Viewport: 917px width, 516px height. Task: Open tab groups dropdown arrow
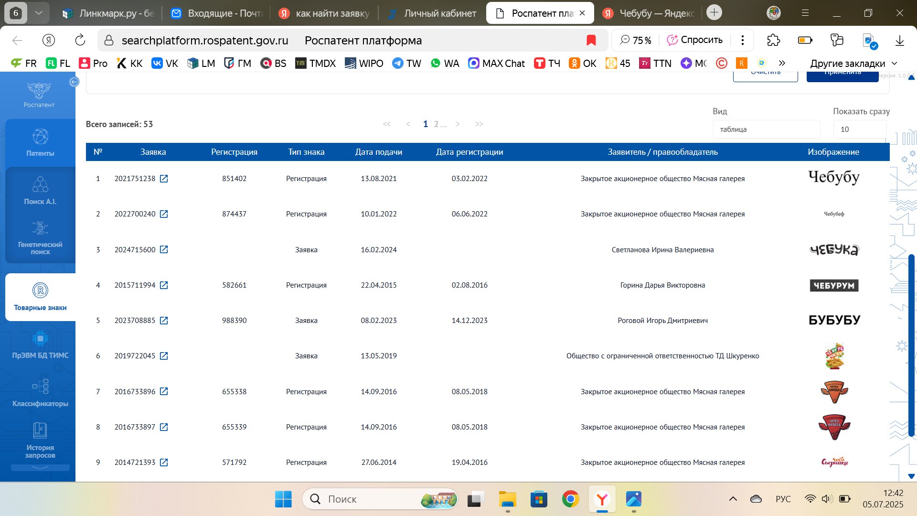[x=39, y=13]
